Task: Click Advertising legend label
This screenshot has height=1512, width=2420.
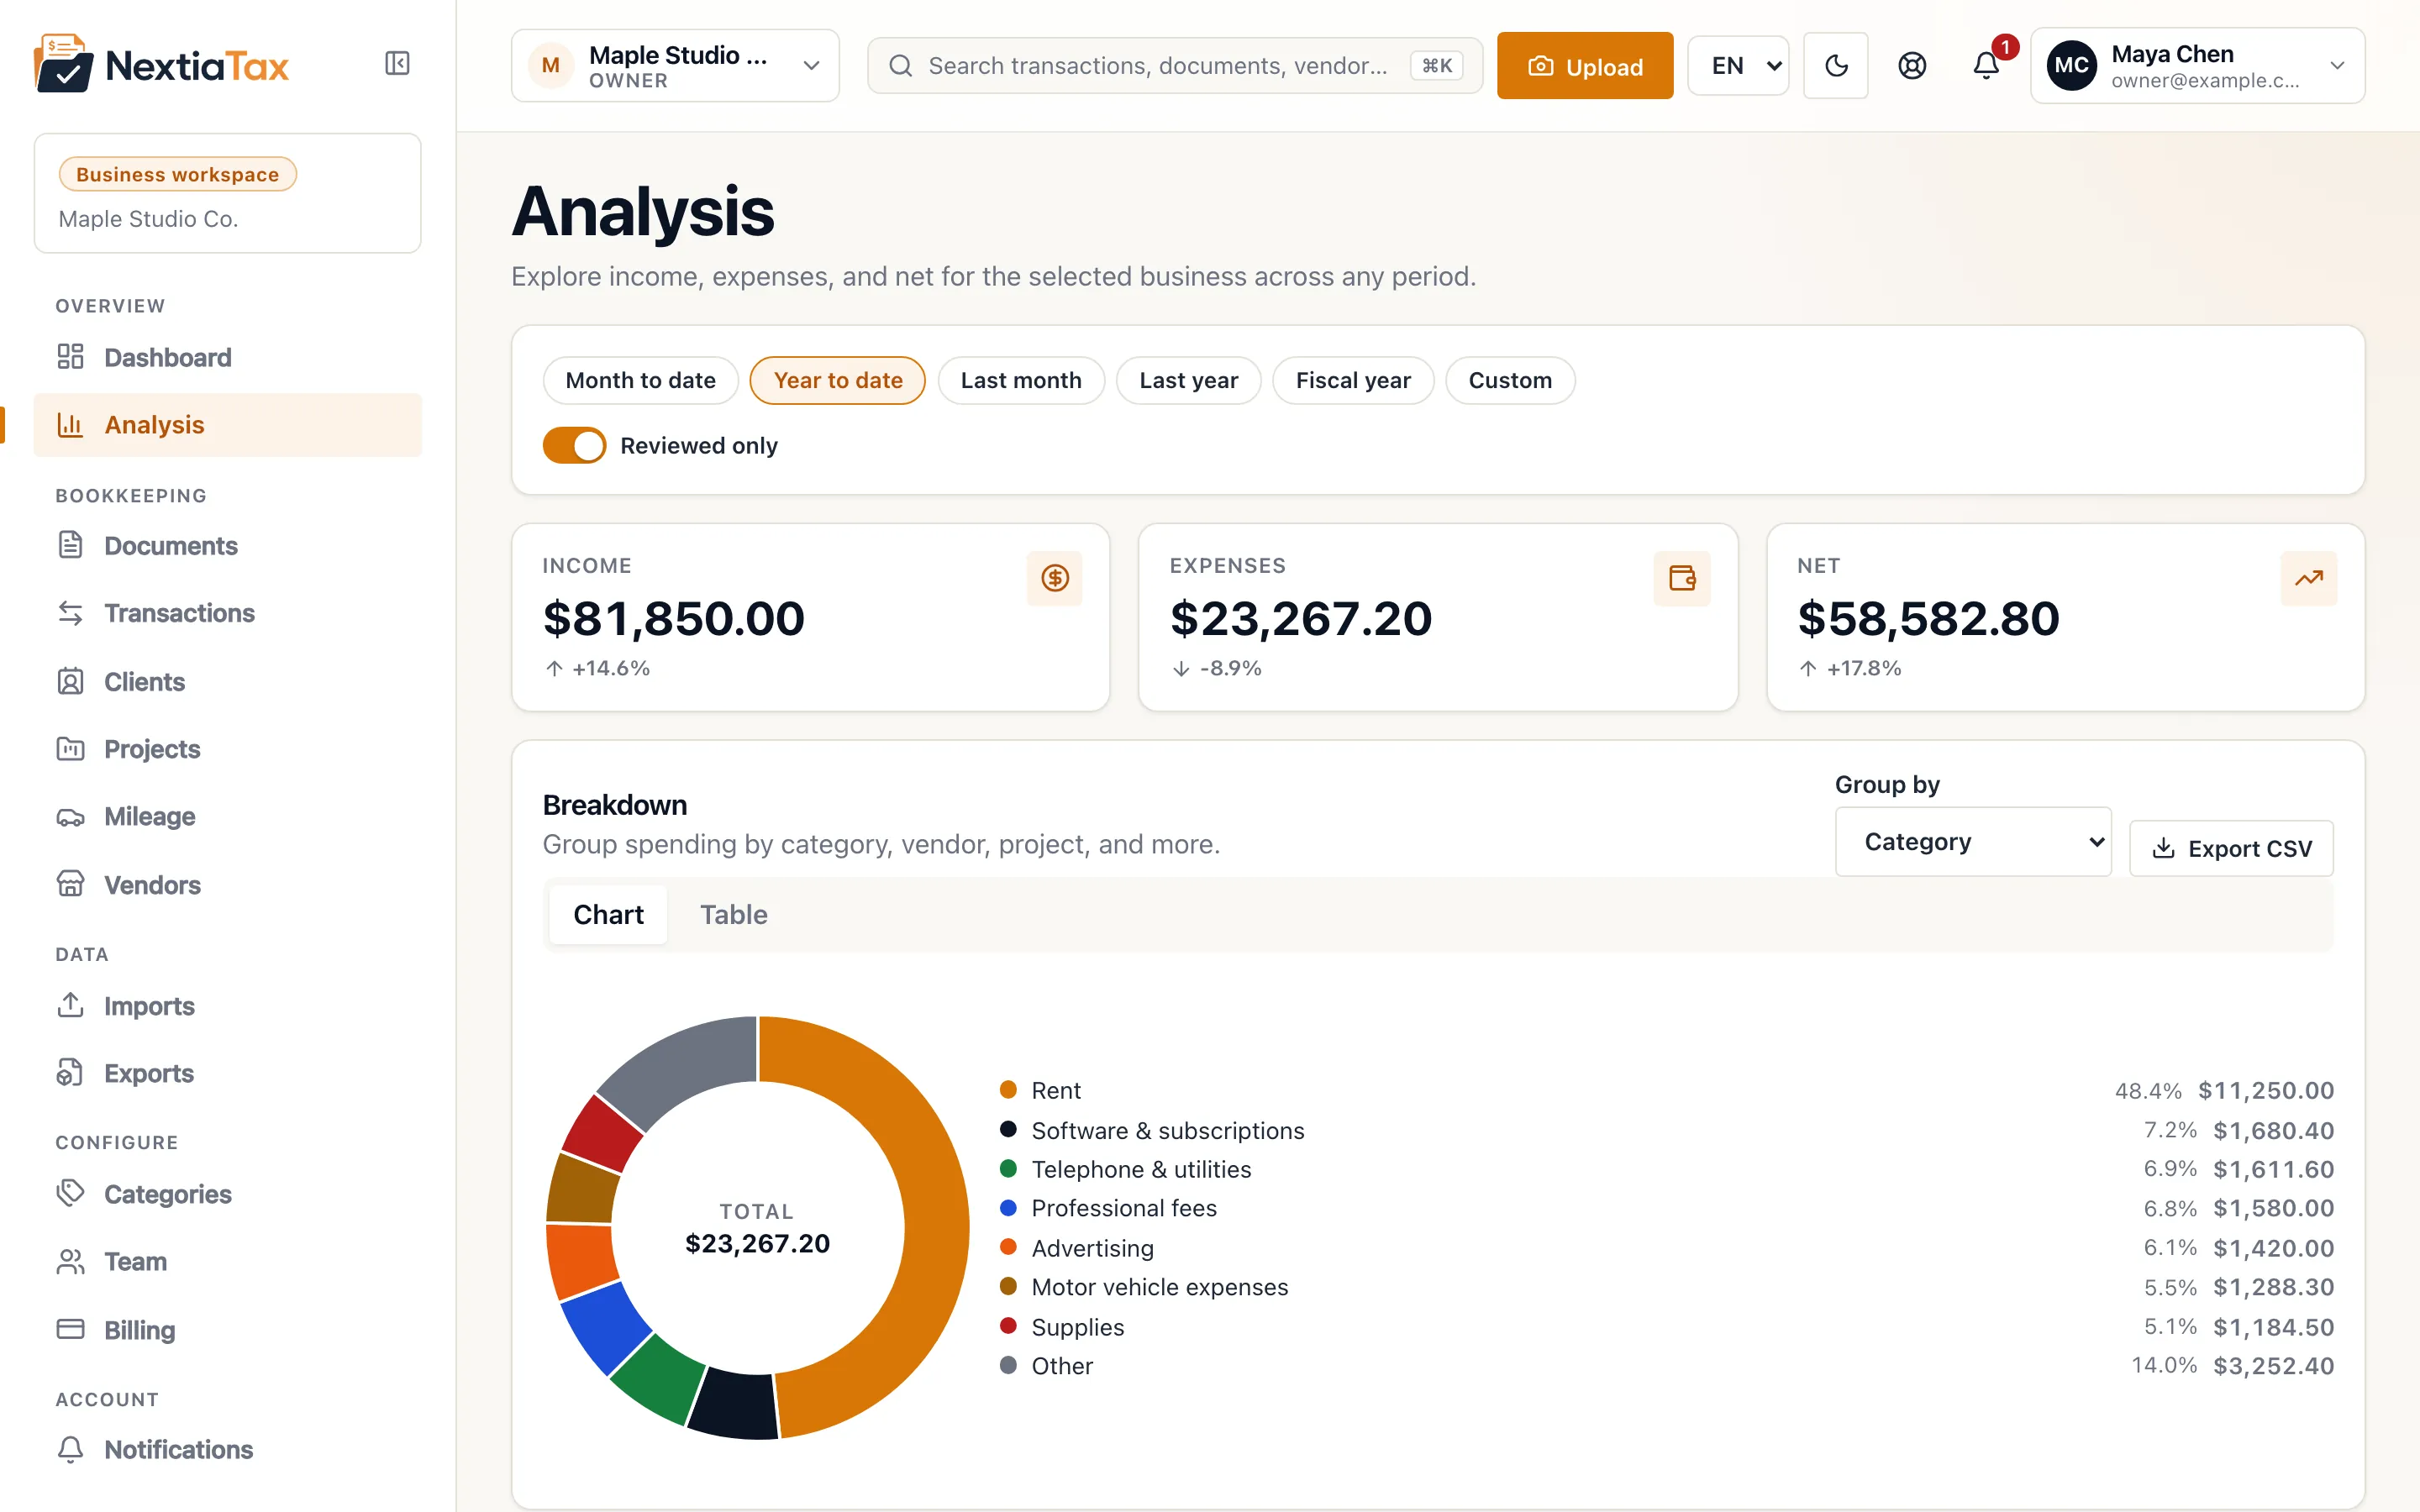Action: point(1092,1248)
